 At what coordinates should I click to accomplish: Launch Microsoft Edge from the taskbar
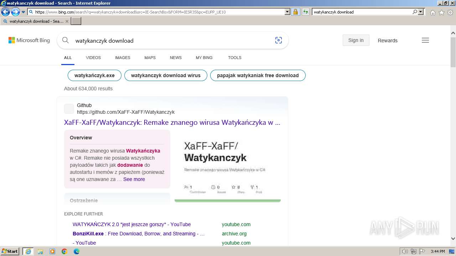click(77, 251)
